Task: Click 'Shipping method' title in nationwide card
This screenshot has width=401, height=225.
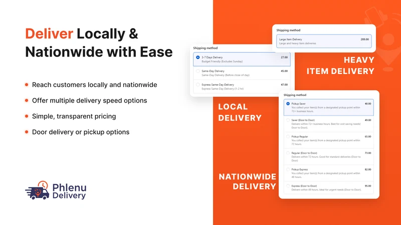Action: 295,95
